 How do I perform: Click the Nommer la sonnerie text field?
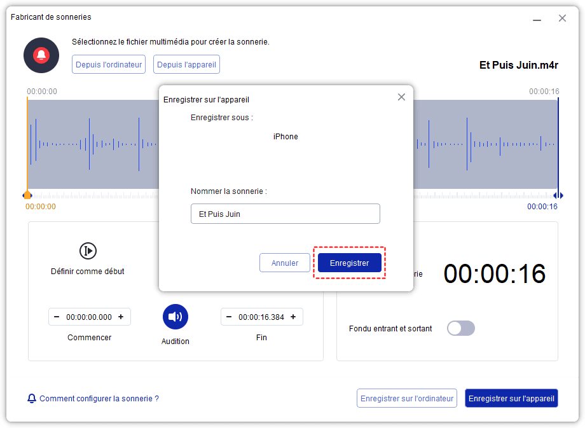[x=285, y=214]
